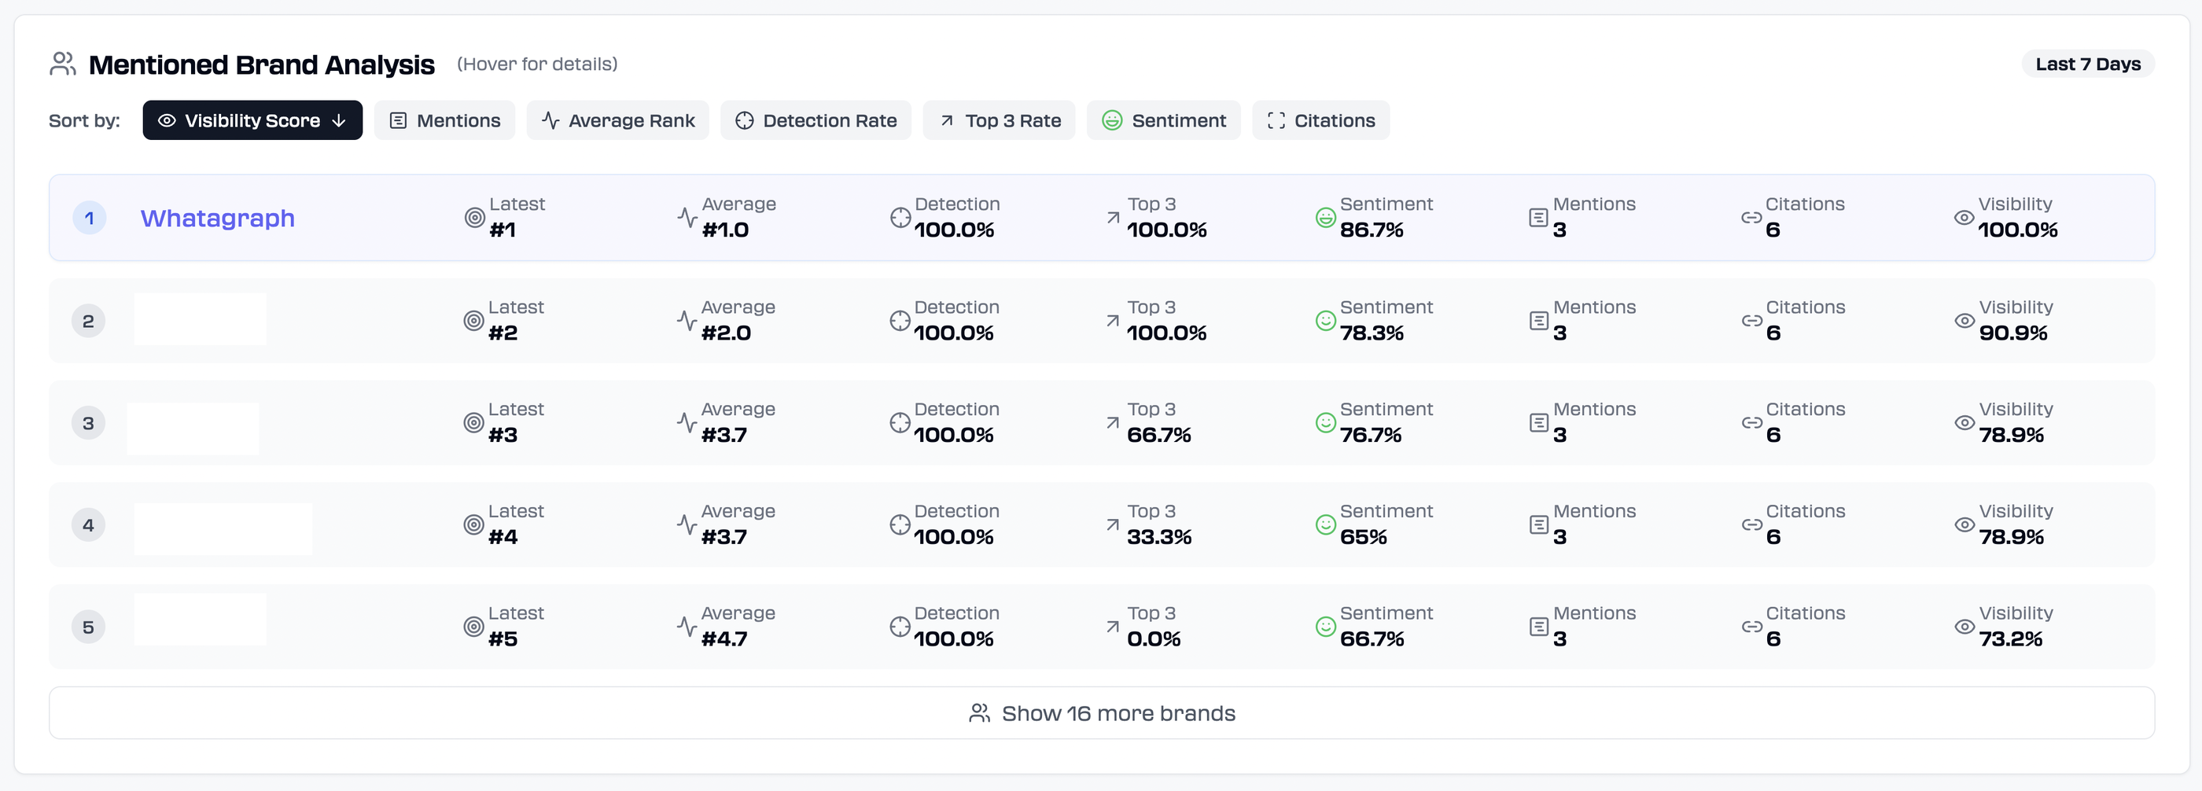Viewport: 2202px width, 791px height.
Task: Click the people icon beside Mentioned Brand Analysis
Action: (x=61, y=63)
